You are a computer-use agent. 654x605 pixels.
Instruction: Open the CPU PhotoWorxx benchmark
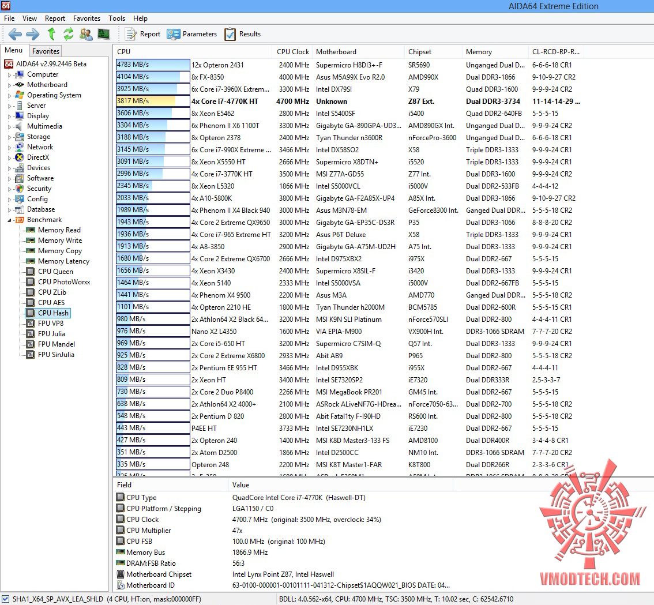click(64, 282)
